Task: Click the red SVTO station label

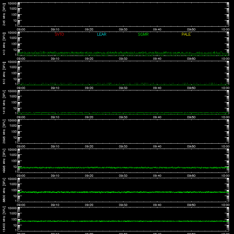Action: pyautogui.click(x=59, y=34)
